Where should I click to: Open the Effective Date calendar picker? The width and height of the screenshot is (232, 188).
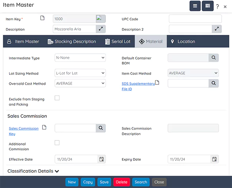(x=101, y=159)
